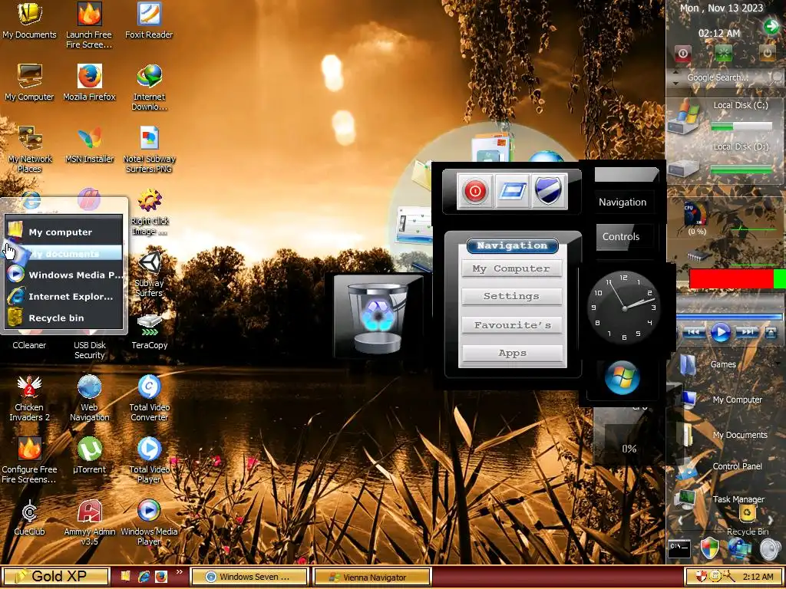Screen dimensions: 786x589
Task: Click the Gold XP start button
Action: pos(55,577)
